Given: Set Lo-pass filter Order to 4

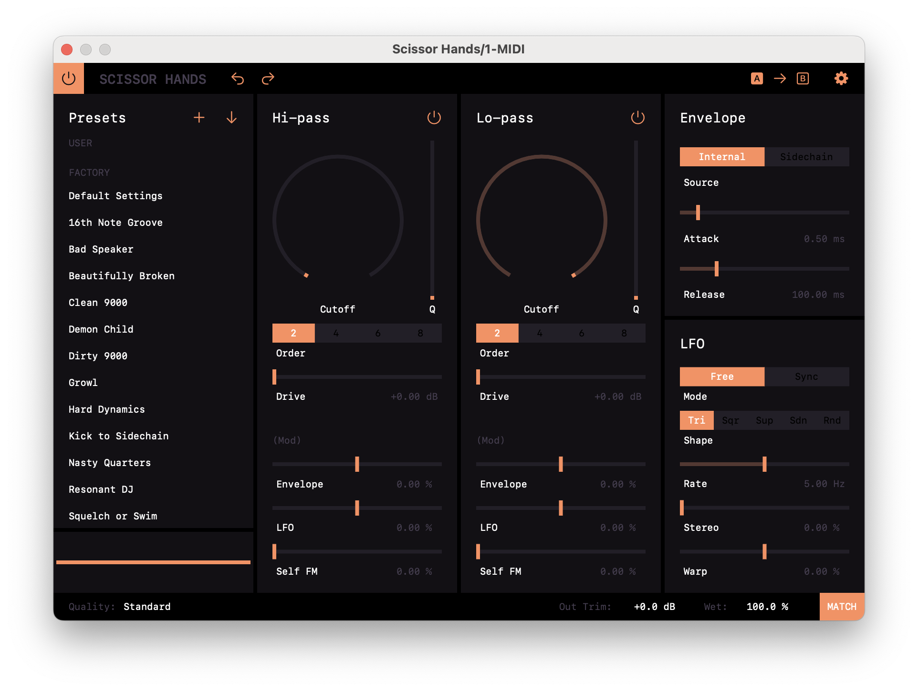Looking at the screenshot, I should click(540, 333).
